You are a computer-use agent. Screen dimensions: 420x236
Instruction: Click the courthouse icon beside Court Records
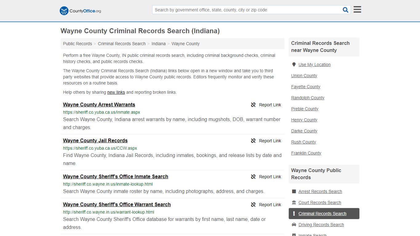pyautogui.click(x=294, y=203)
